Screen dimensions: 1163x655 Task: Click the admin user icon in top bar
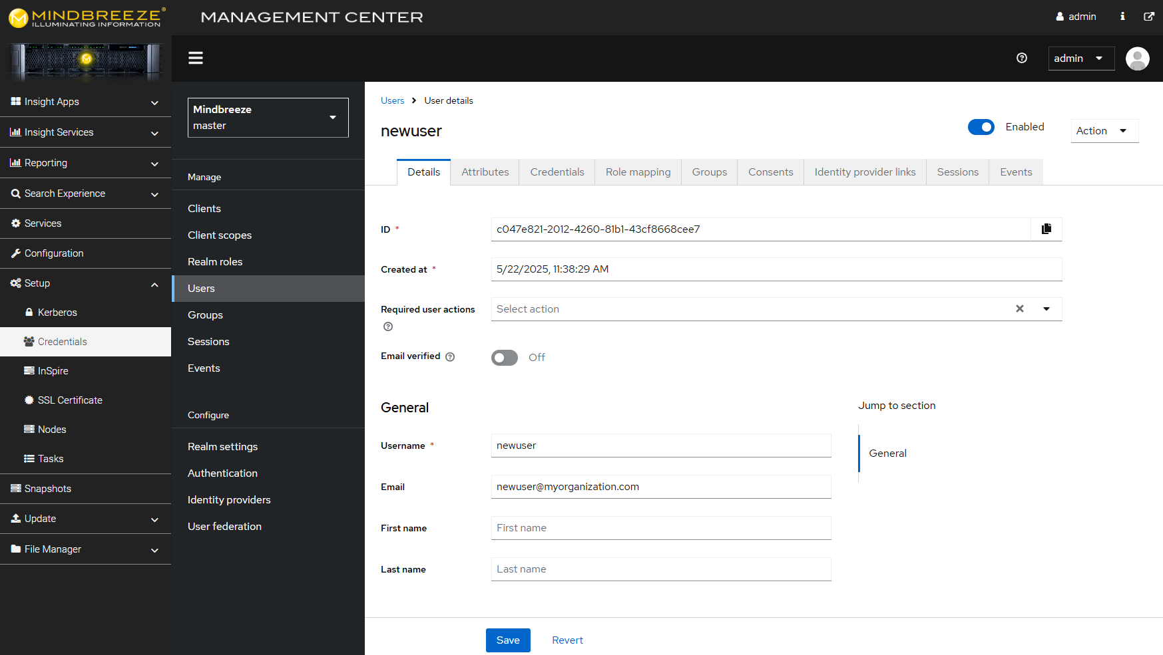click(1060, 17)
